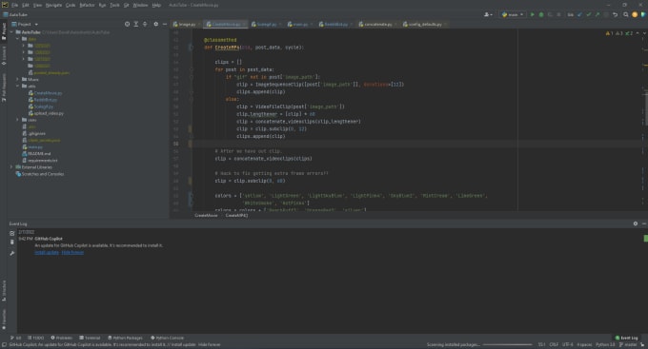Open requirements.txt in the project tree
The image size is (648, 349).
coord(40,161)
